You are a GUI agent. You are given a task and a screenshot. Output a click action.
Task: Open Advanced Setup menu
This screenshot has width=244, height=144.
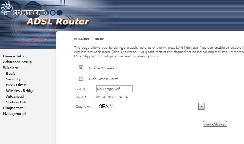(17, 62)
